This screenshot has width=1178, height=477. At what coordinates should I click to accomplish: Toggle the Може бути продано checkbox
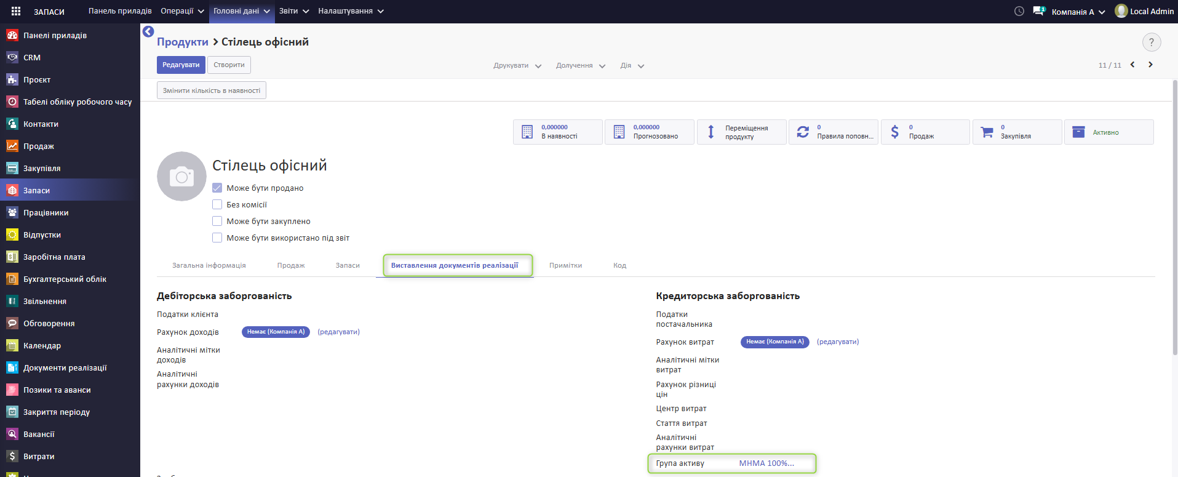click(x=217, y=188)
